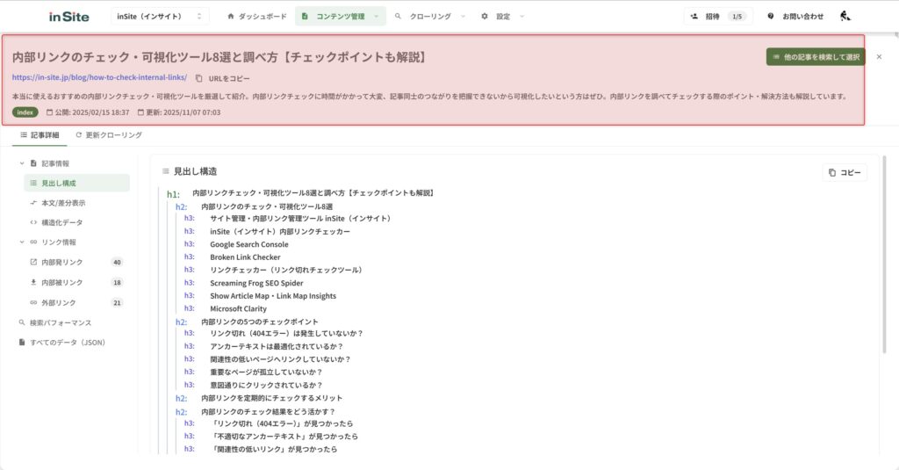Open the 設定 menu
The height and width of the screenshot is (470, 899).
503,16
